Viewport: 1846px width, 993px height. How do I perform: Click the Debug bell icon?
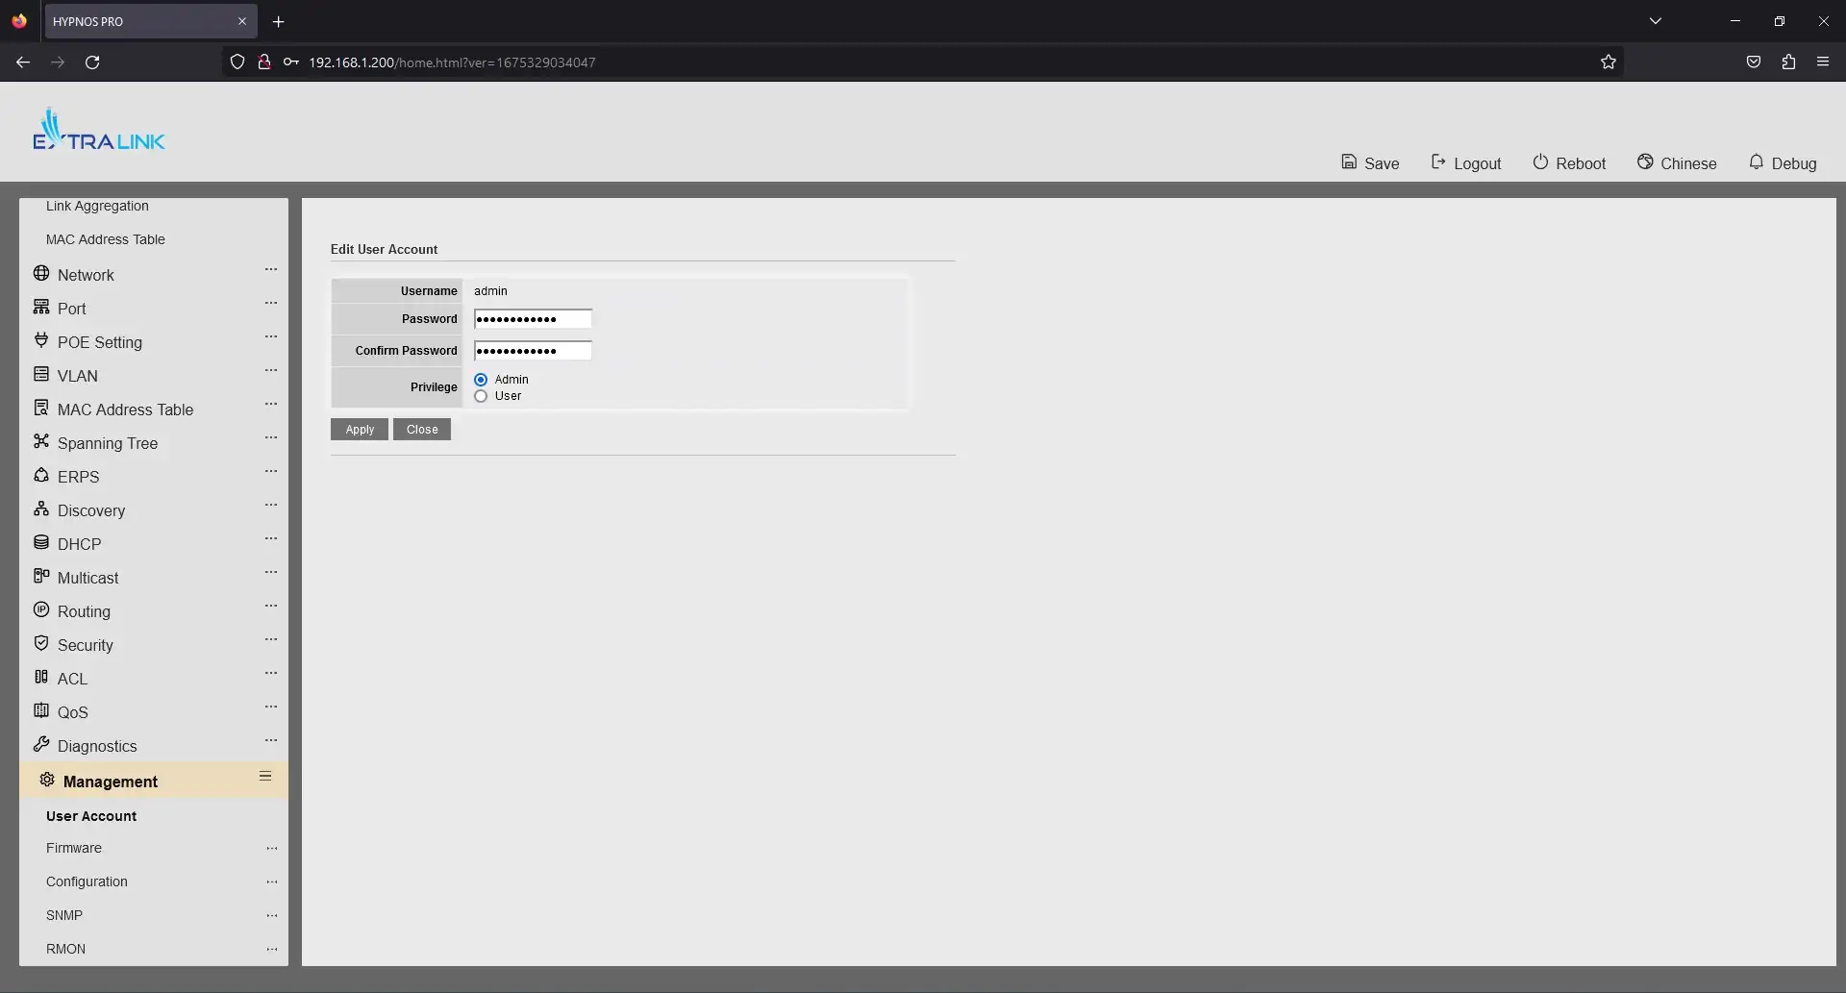tap(1756, 162)
